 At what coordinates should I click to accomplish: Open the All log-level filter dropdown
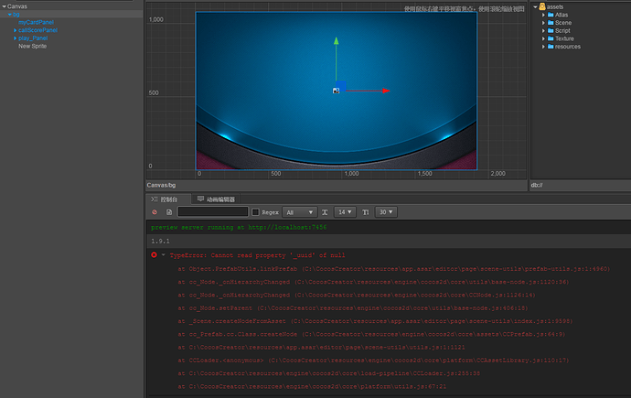pyautogui.click(x=300, y=211)
